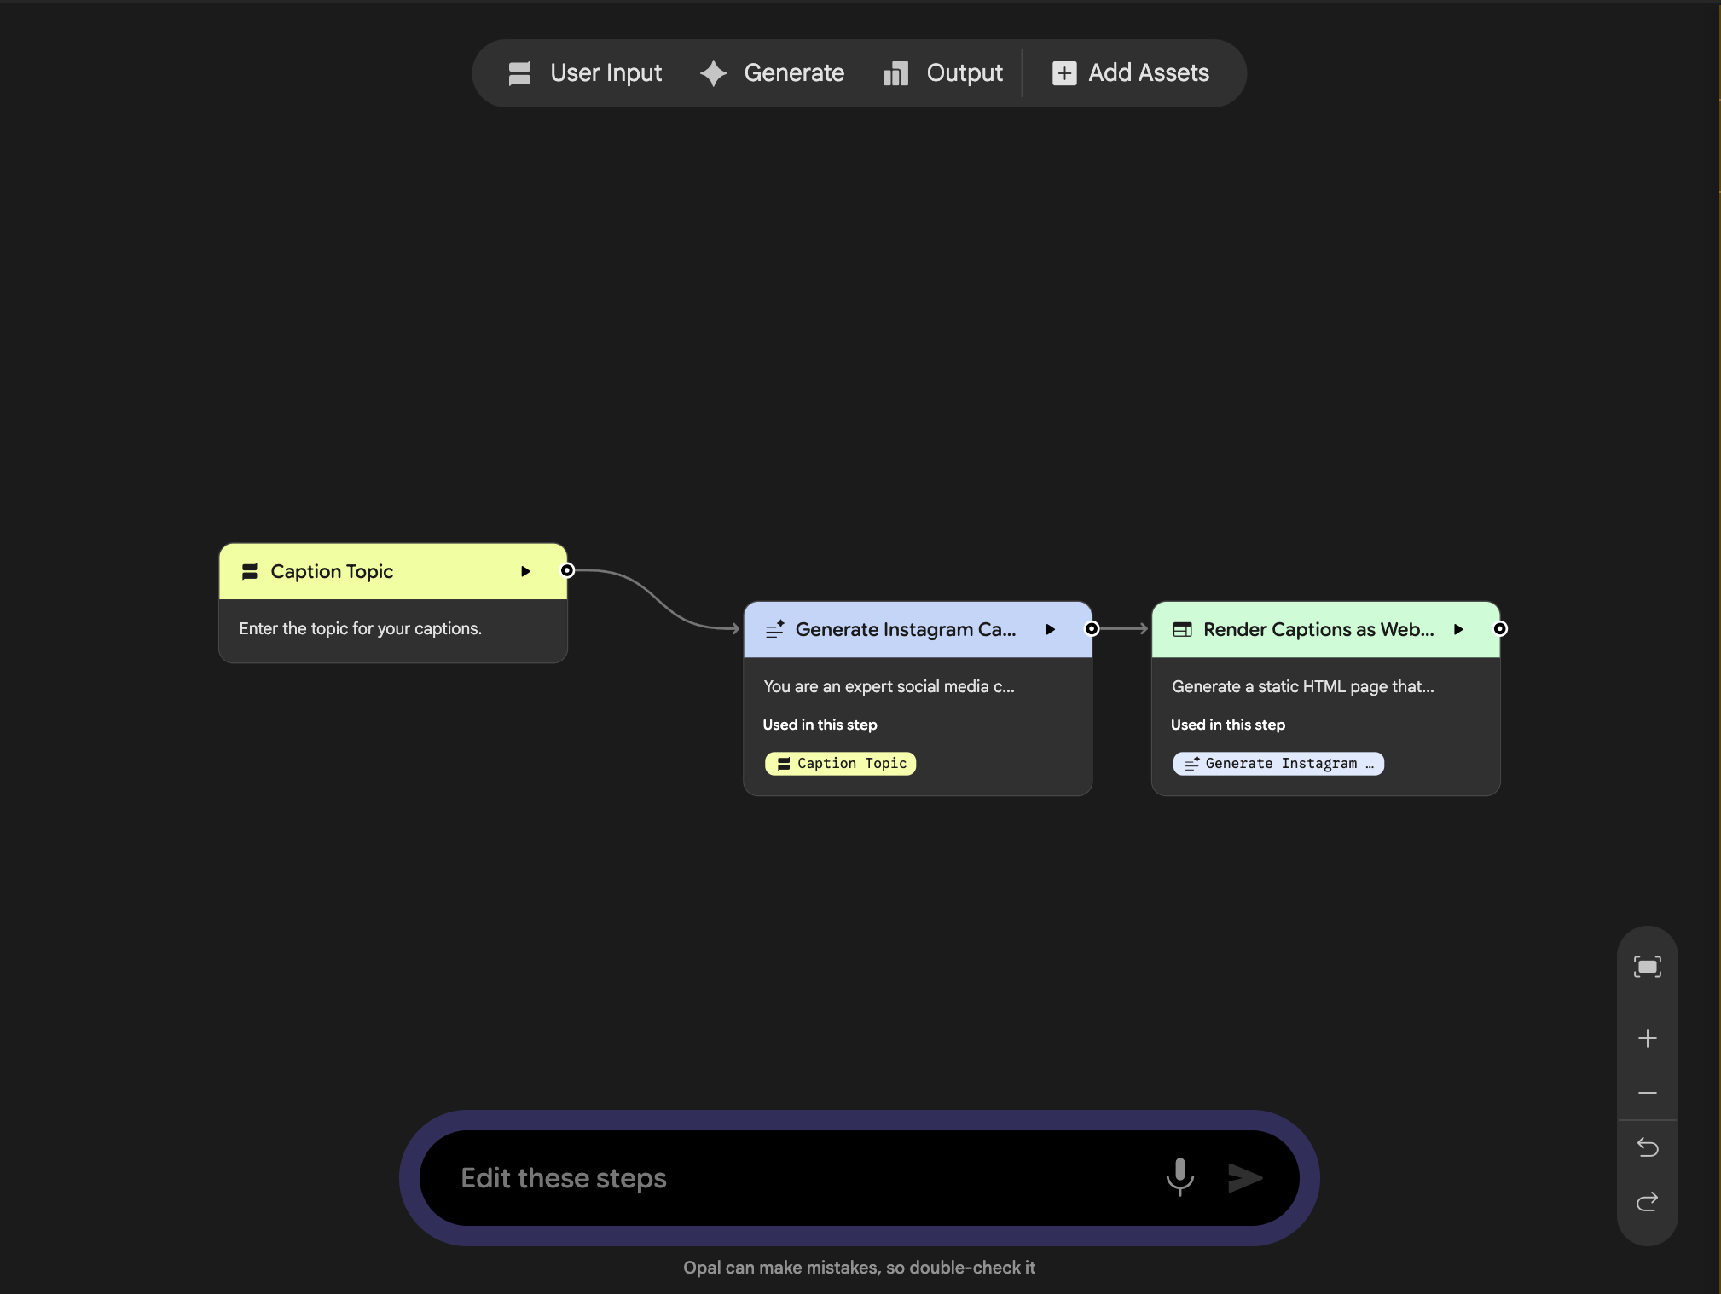
Task: Add a User Input step
Action: pyautogui.click(x=585, y=73)
